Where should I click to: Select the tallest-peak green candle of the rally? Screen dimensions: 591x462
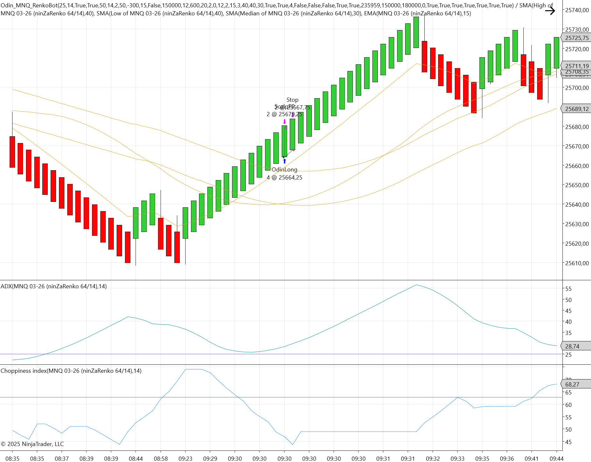pyautogui.click(x=416, y=32)
